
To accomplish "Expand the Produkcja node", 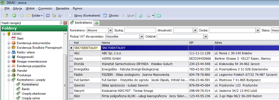I will [9, 75].
